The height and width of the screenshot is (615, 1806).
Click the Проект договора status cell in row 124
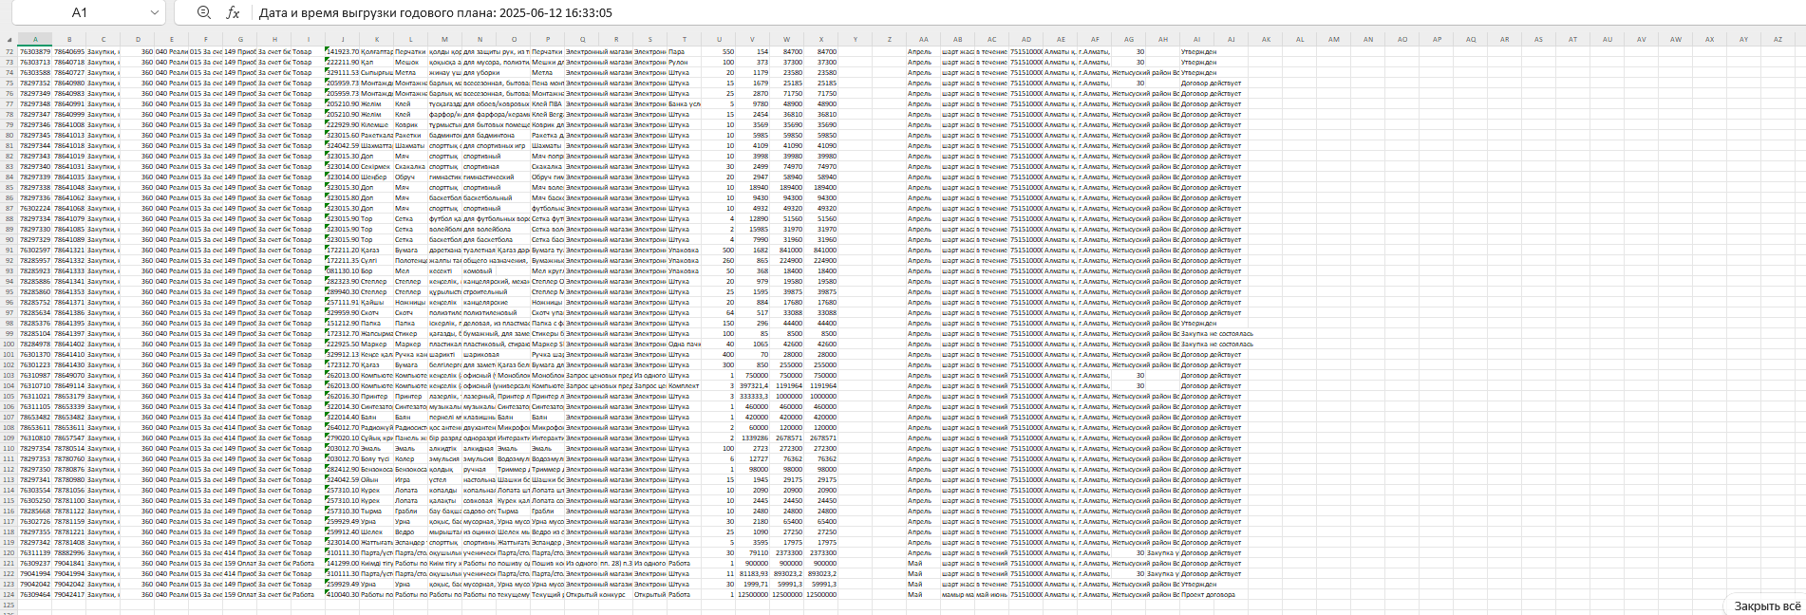[1208, 595]
